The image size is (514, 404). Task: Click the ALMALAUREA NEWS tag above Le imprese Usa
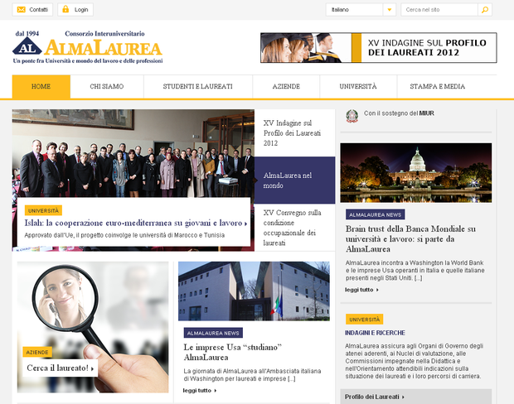(213, 333)
